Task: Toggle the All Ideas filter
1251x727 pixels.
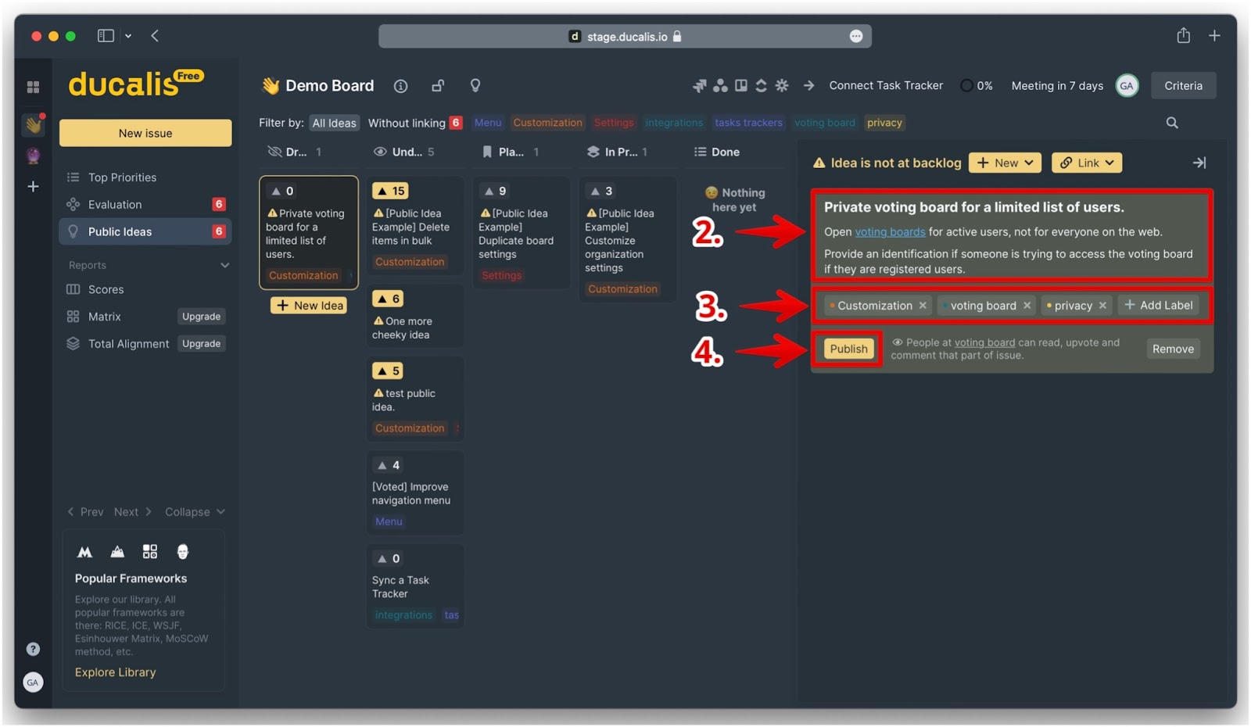Action: 334,123
